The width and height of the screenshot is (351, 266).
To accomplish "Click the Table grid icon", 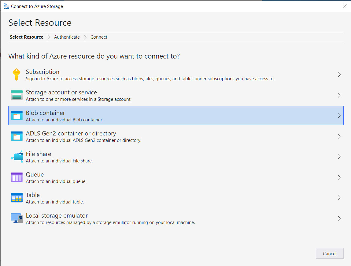I will pyautogui.click(x=17, y=198).
